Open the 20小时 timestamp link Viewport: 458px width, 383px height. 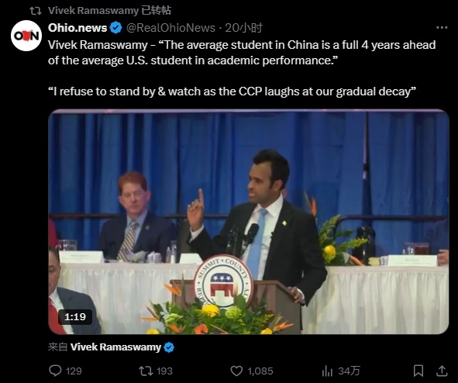243,28
